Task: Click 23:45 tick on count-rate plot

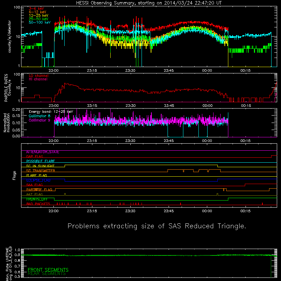Action: tap(169, 71)
